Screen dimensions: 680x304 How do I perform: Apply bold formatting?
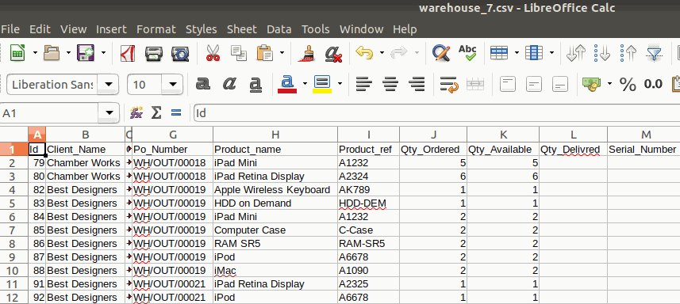point(203,84)
